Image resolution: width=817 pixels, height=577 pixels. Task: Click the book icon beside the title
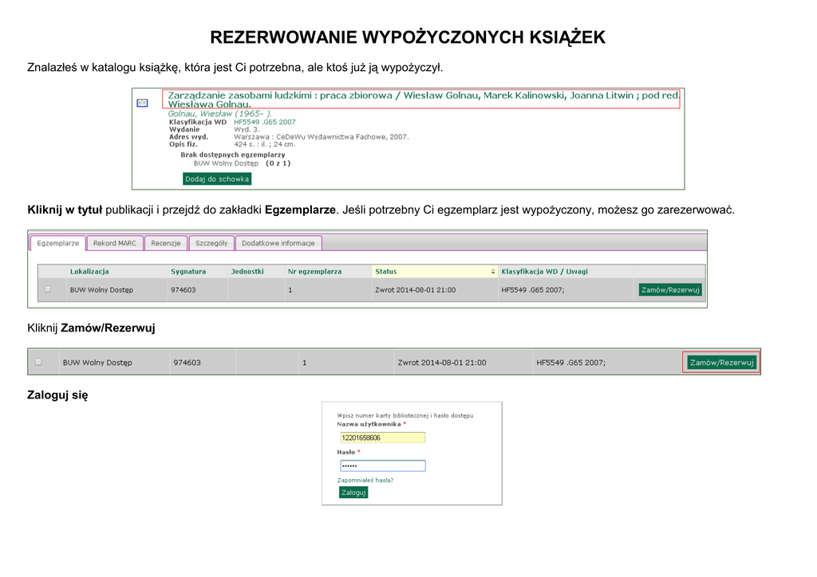[x=142, y=103]
